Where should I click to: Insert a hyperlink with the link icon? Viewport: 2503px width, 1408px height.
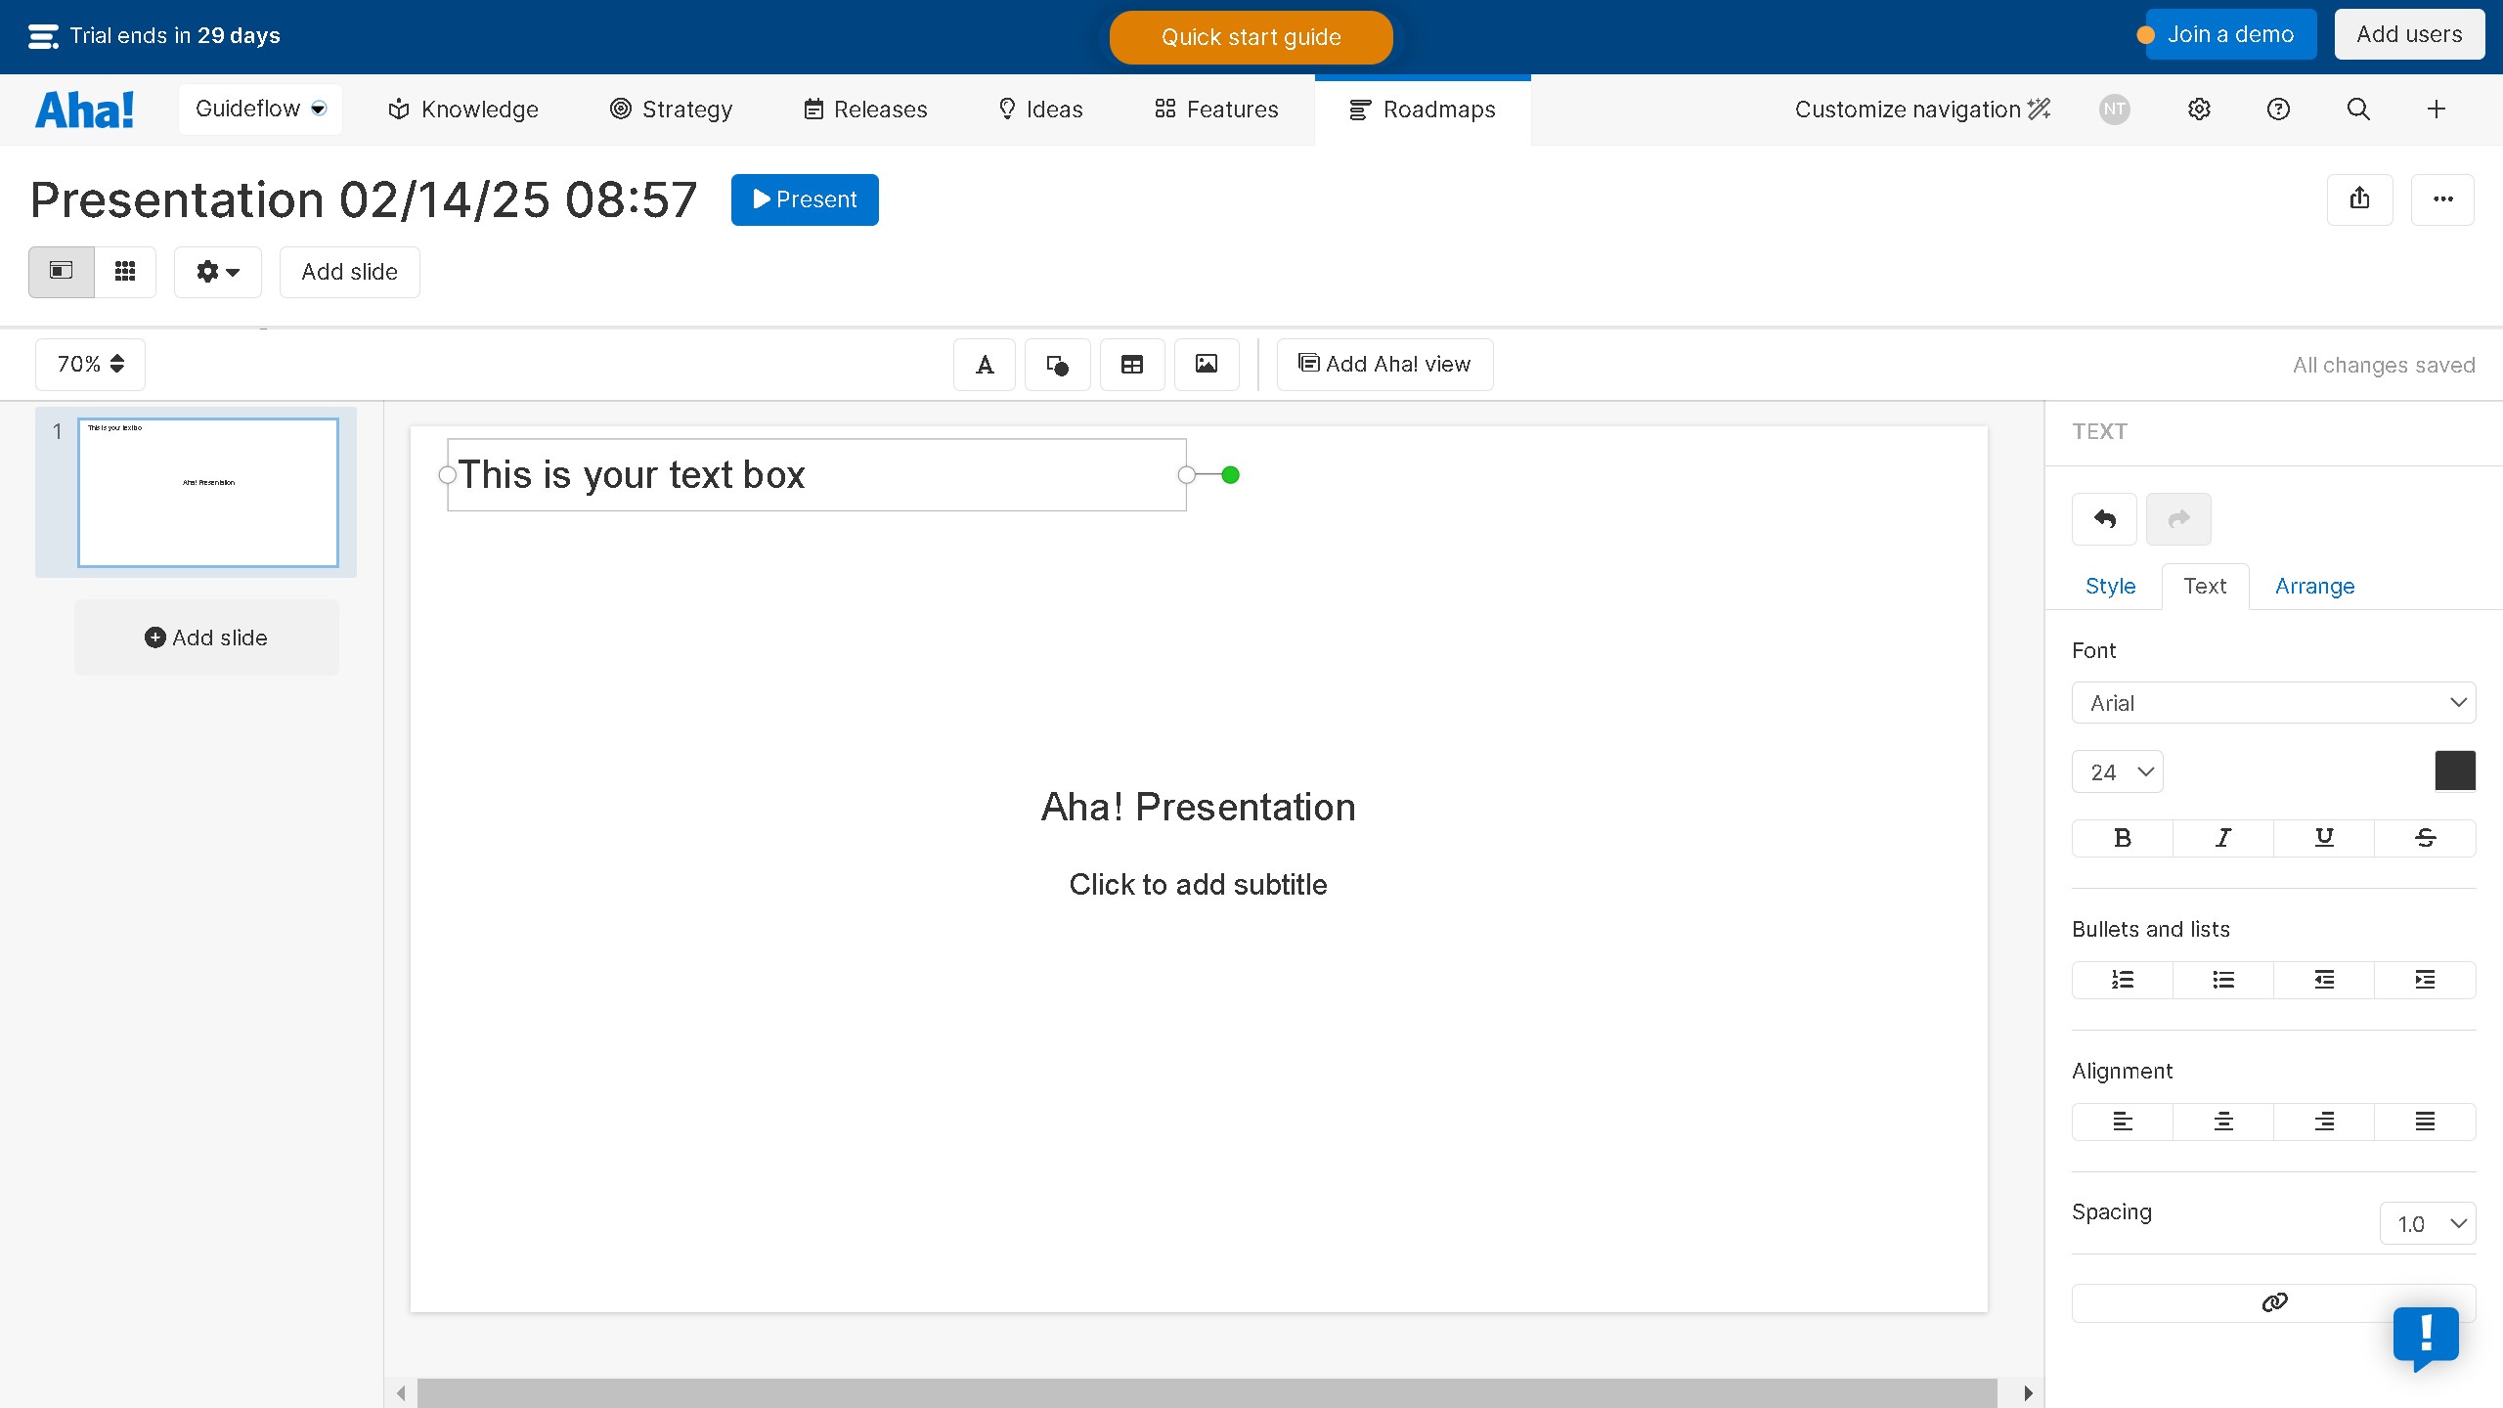pos(2273,1302)
